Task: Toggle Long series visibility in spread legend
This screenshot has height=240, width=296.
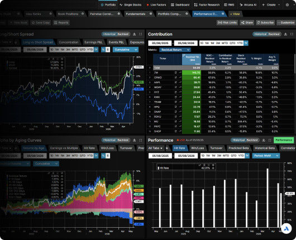Action: 62,62
